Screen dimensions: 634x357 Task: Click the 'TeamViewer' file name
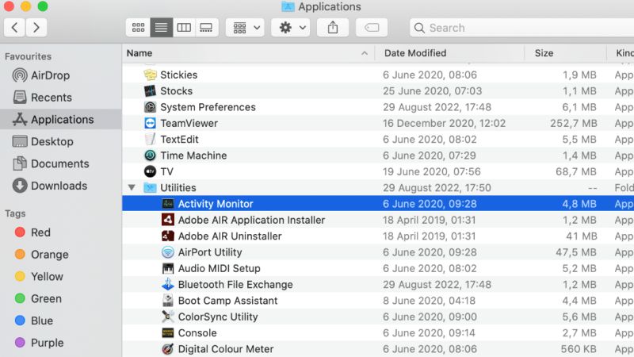(189, 124)
